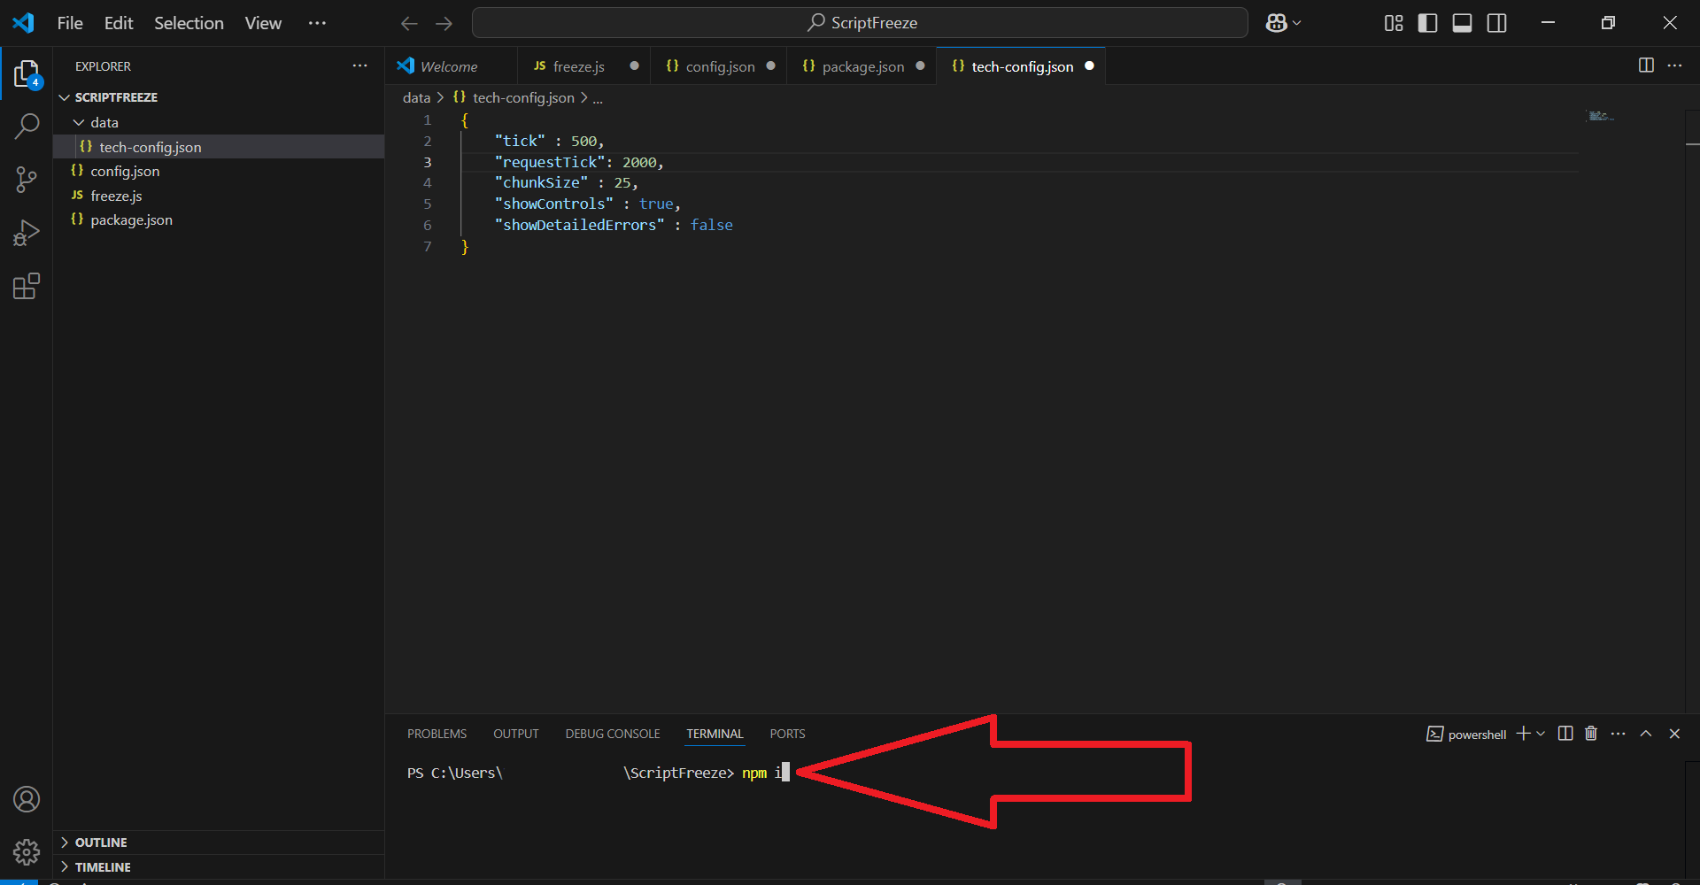Open the DEBUG CONSOLE panel tab
This screenshot has width=1700, height=885.
pos(613,734)
